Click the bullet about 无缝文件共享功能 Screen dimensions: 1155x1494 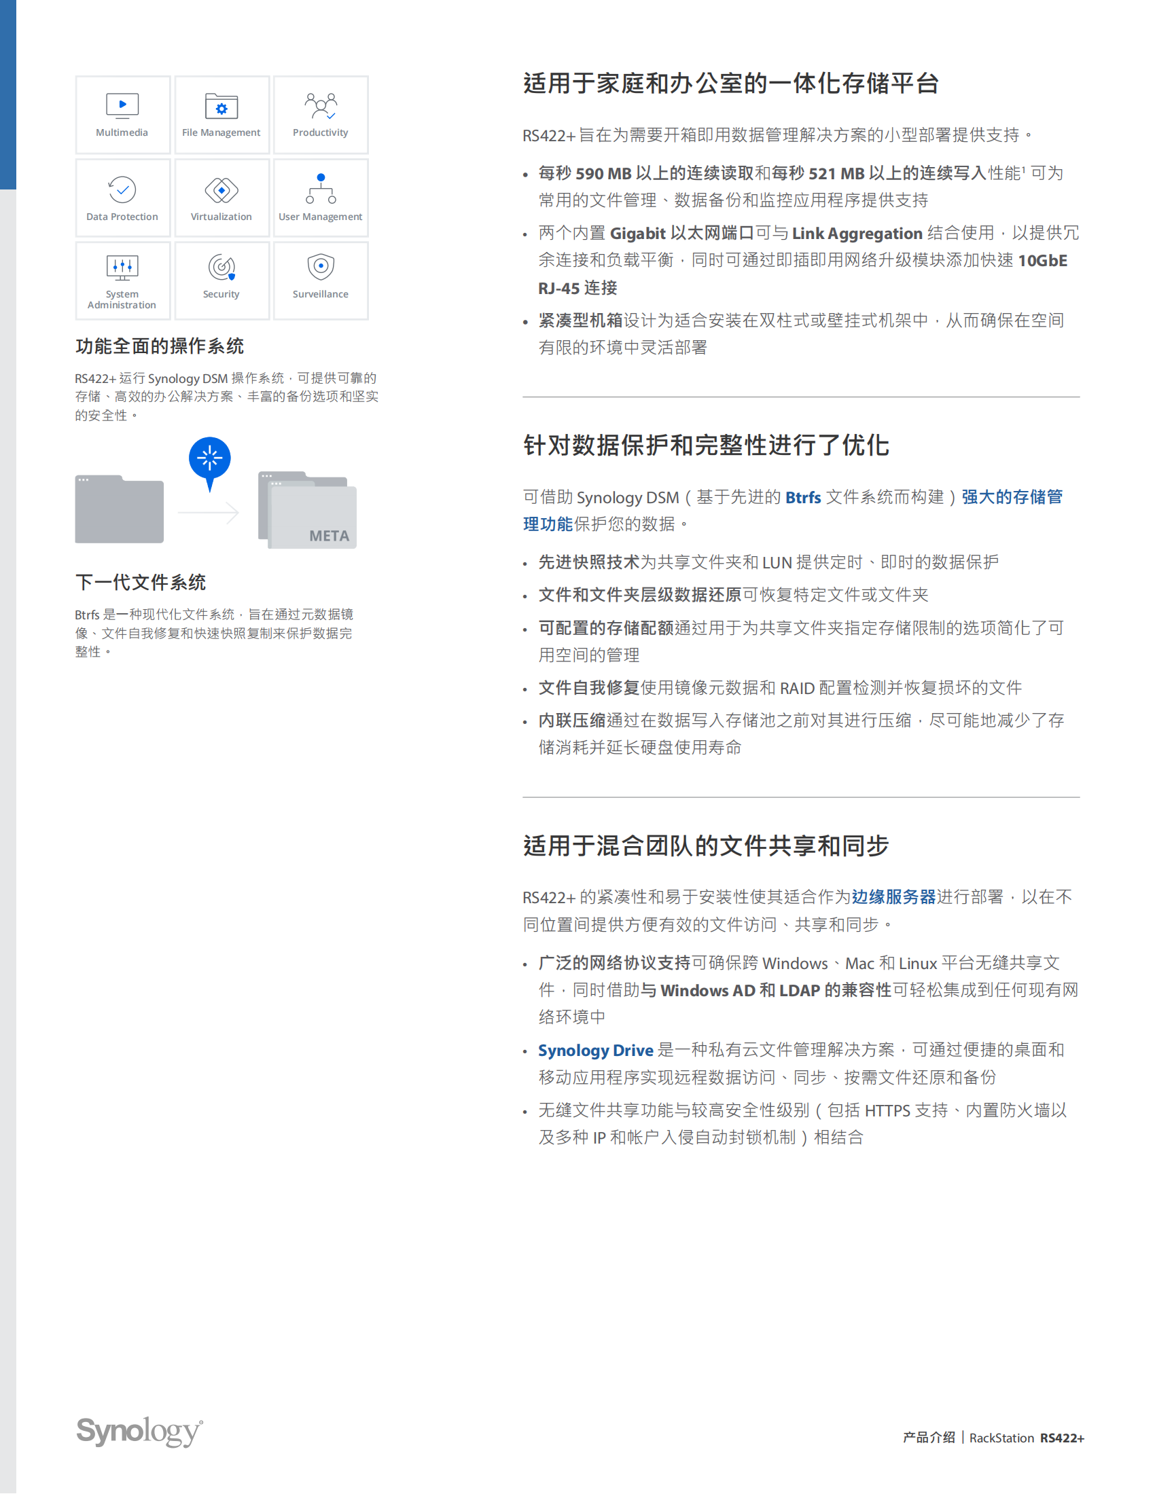(802, 1124)
